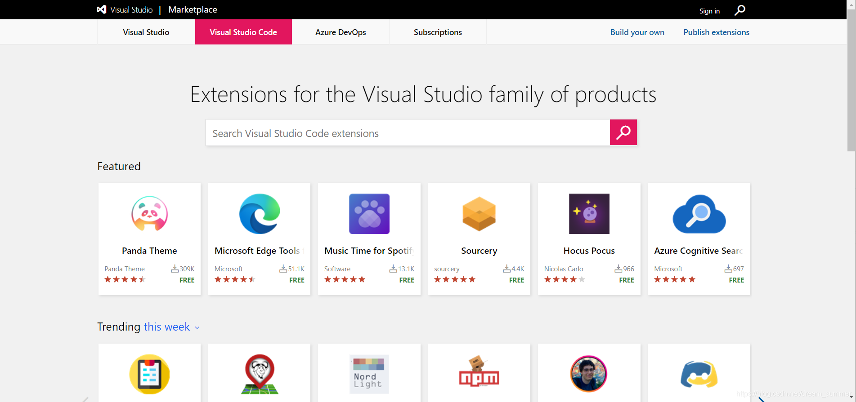856x402 pixels.
Task: Click the download icon beside 51.1K
Action: [x=283, y=269]
